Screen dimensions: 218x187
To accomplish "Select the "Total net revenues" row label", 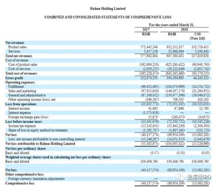I will [19, 56].
